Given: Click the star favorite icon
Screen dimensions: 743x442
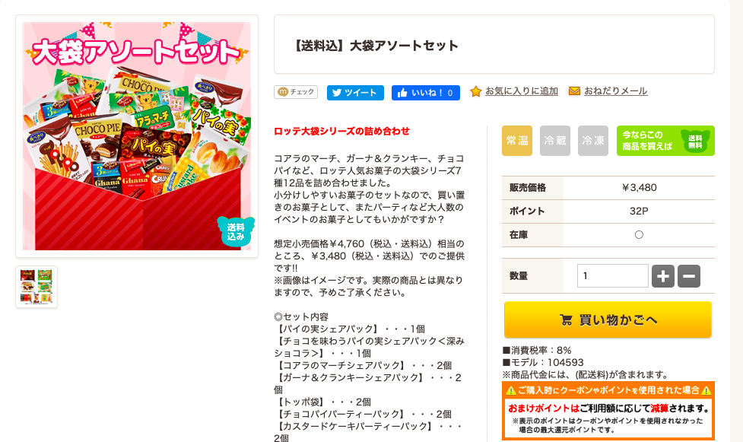Looking at the screenshot, I should [x=476, y=91].
